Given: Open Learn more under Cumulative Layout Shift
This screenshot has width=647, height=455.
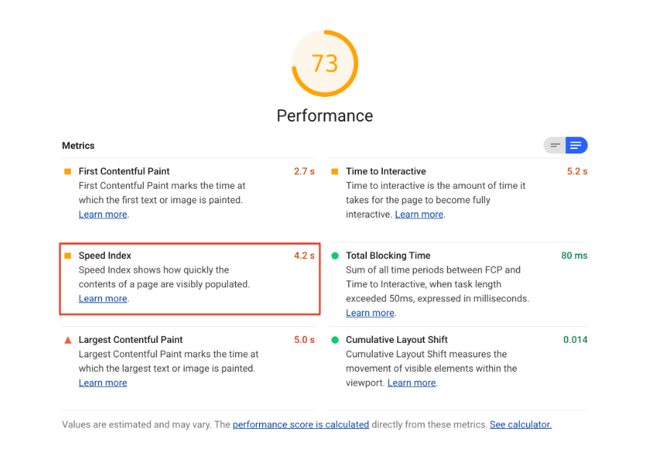Looking at the screenshot, I should pyautogui.click(x=411, y=383).
